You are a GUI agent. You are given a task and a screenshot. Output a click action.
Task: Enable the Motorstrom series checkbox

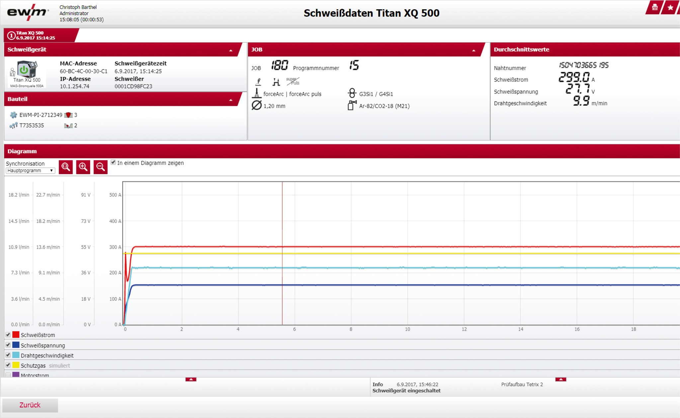[x=8, y=375]
